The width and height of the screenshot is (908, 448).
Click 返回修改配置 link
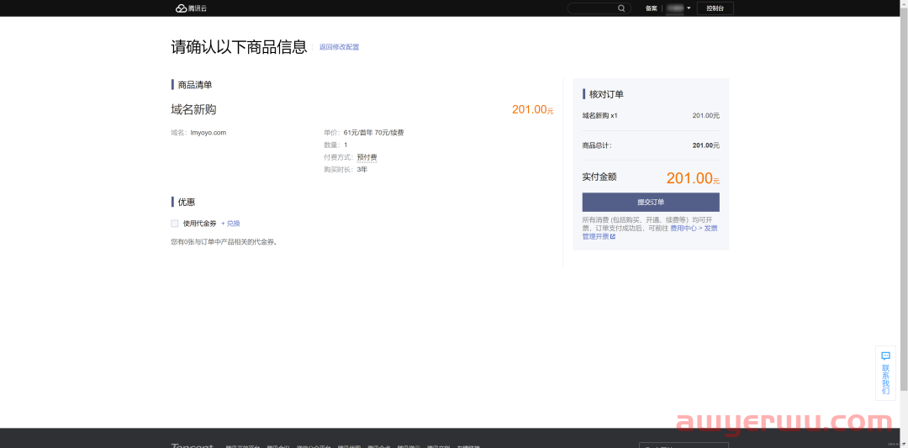pos(340,47)
